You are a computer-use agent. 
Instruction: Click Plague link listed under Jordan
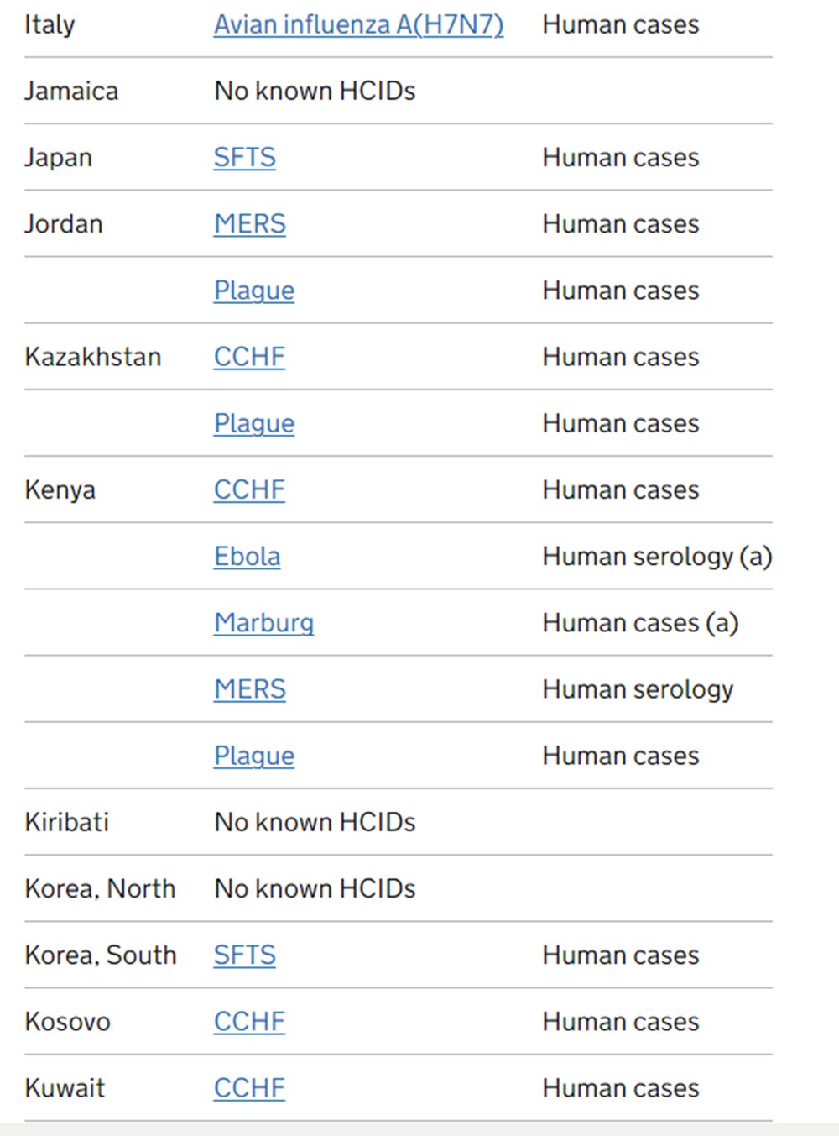[x=253, y=291]
